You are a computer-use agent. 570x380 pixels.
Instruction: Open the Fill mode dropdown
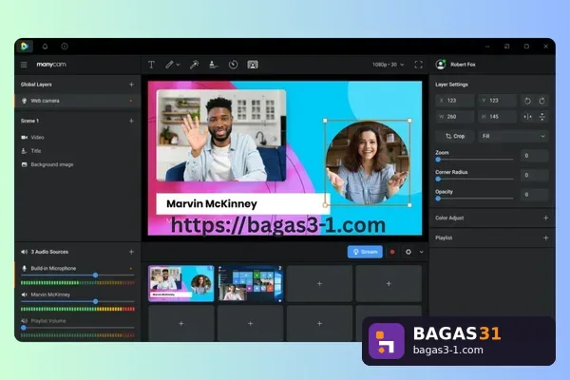point(513,136)
